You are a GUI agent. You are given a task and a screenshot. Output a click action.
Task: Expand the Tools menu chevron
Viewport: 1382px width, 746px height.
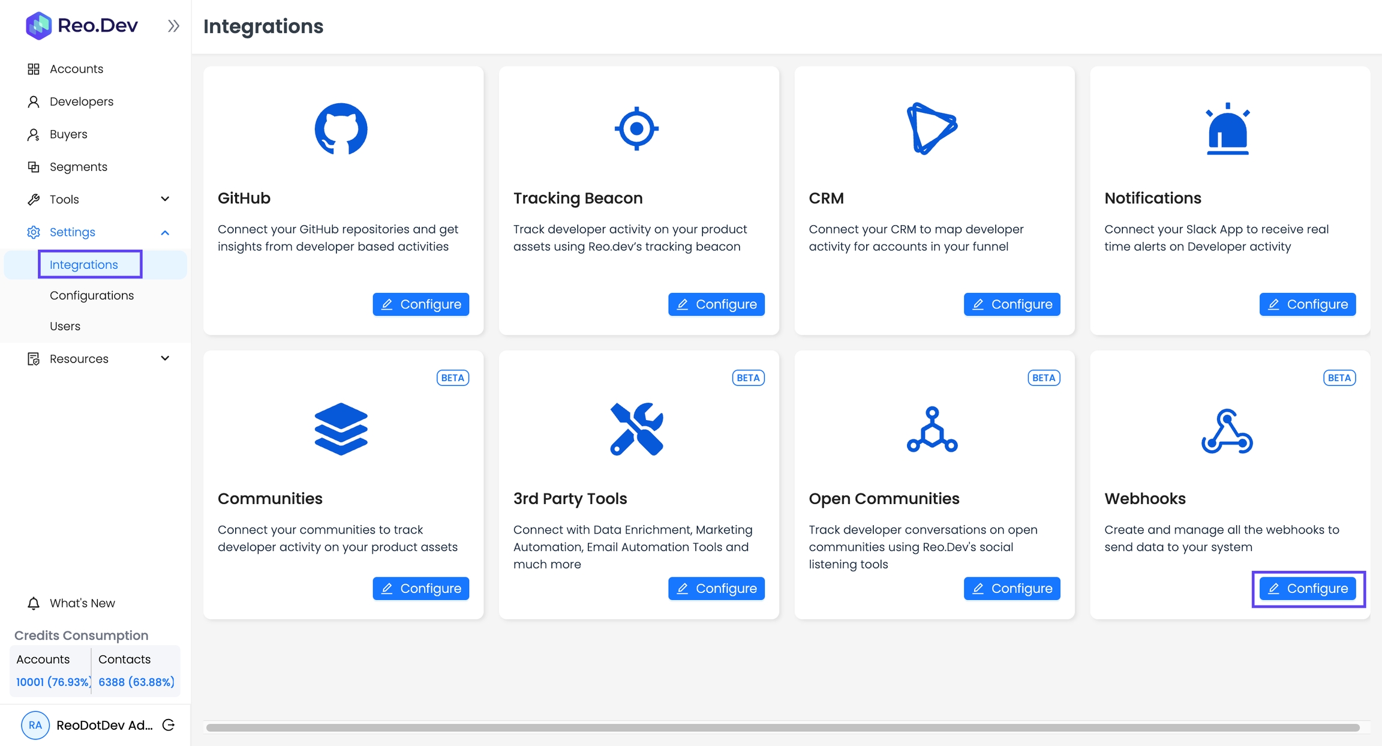coord(165,199)
